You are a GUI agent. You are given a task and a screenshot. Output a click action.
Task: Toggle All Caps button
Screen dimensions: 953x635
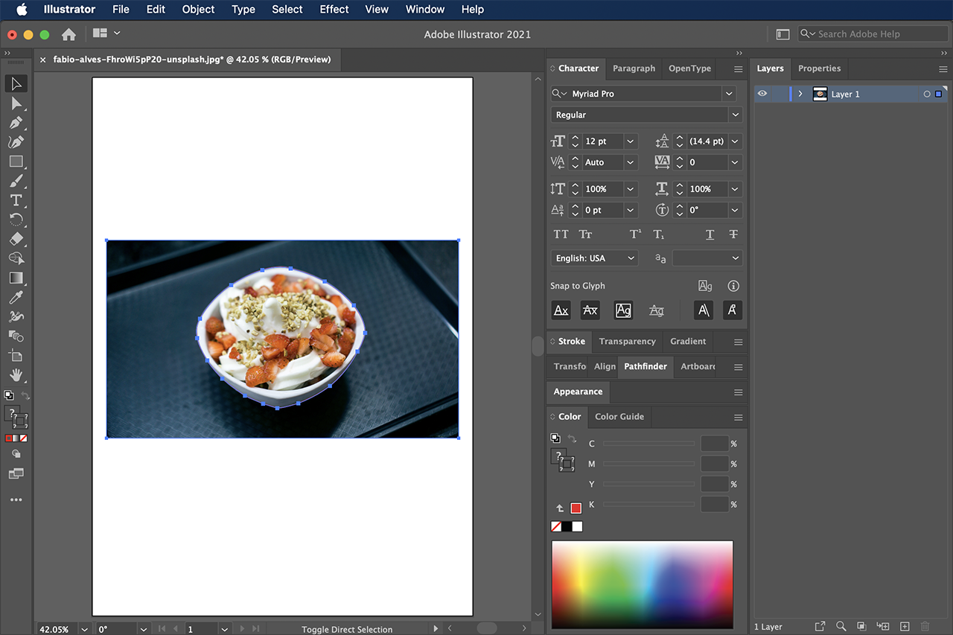(x=561, y=234)
